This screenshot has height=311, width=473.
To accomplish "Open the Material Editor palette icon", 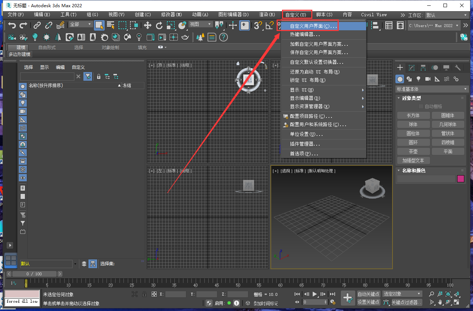I will pos(127,37).
